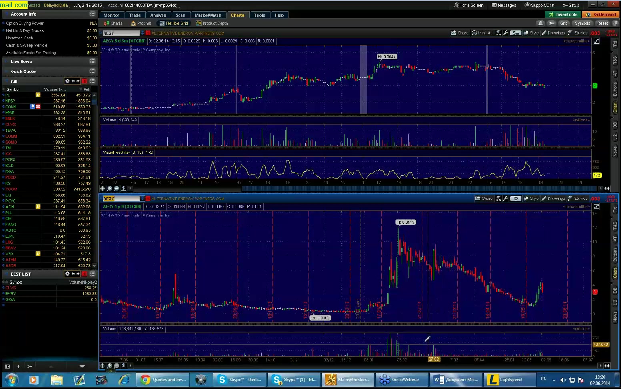Open the Studies menu on lower chart
Viewport: 621px width, 389px height.
[x=578, y=198]
